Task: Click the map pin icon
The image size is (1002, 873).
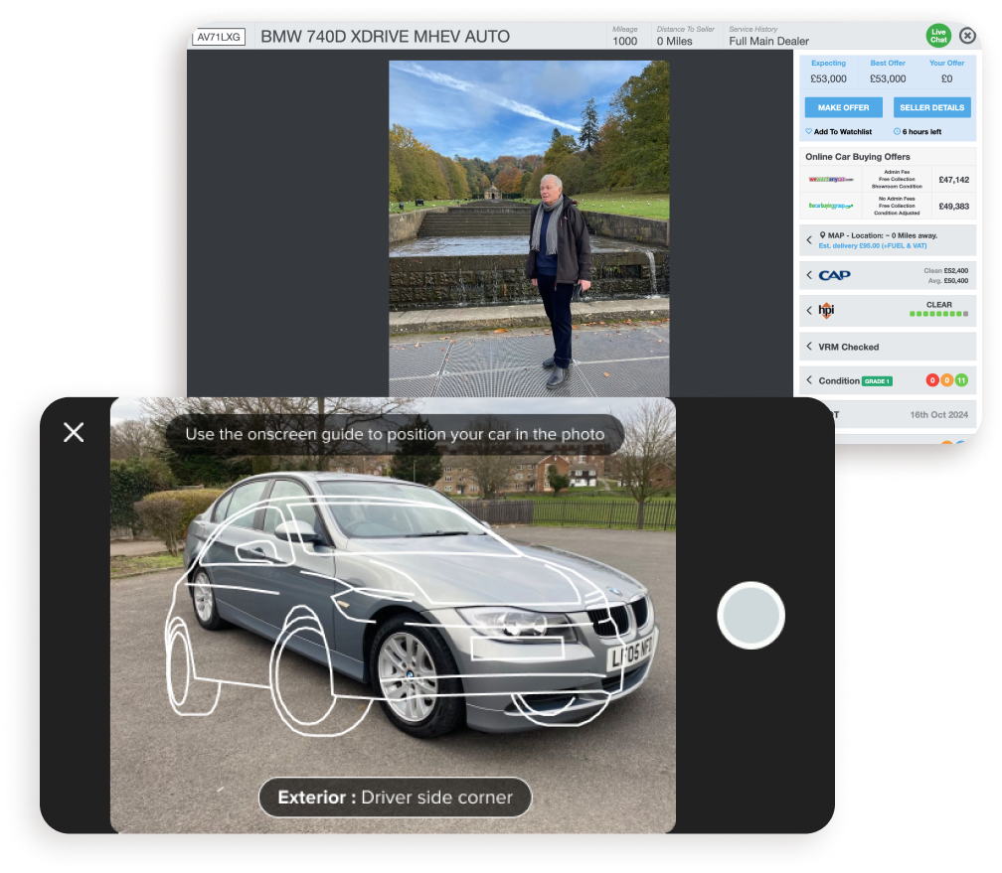Action: [822, 235]
